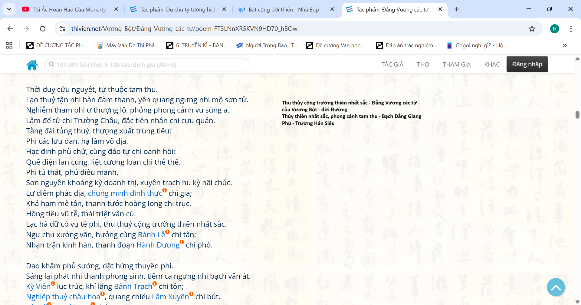Click the scroll-to-top arrow button
The height and width of the screenshot is (305, 581).
[556, 287]
